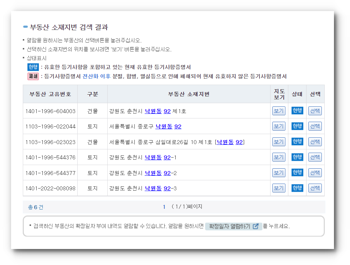The height and width of the screenshot is (265, 350).
Task: Click the 현행 badge for parcel 92-2
Action: tap(297, 173)
